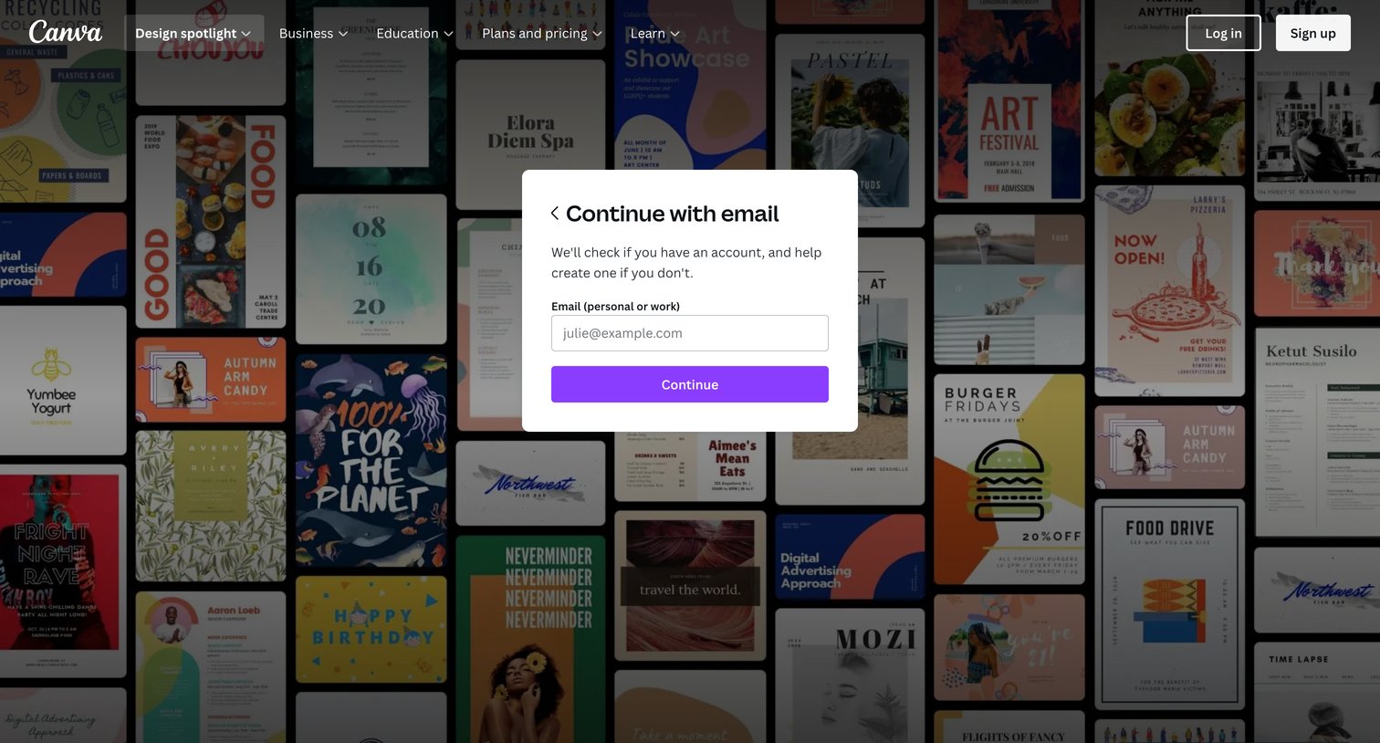Open the Elora Diem Spa thumbnail
The width and height of the screenshot is (1380, 743).
pos(530,135)
